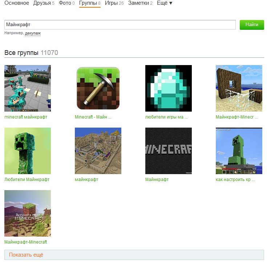Click the как настроить кр ... link
The height and width of the screenshot is (265, 267).
coord(235,180)
